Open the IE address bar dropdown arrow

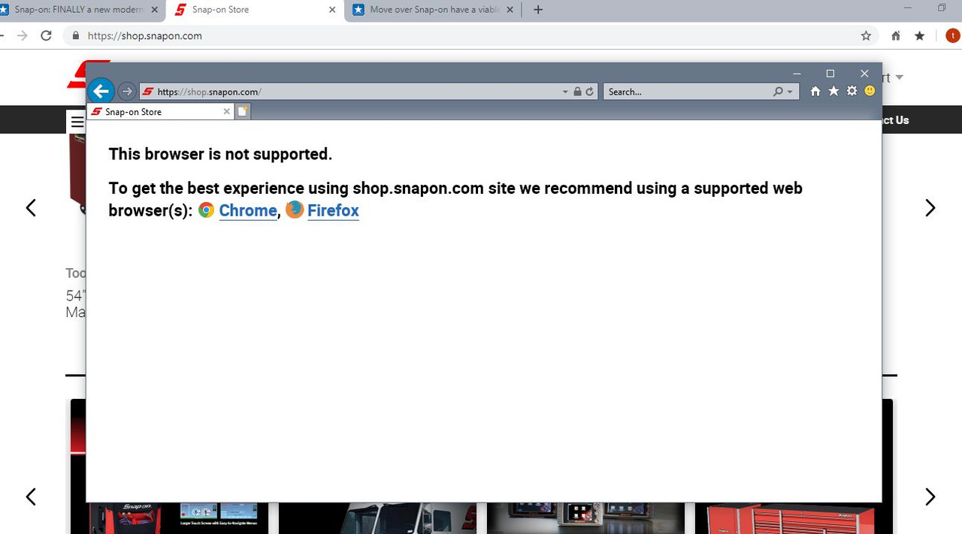pos(565,92)
